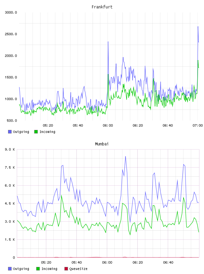This screenshot has width=204, height=274.
Task: Click the 3000.0 y-axis label on Frankfurt
Action: click(x=11, y=12)
